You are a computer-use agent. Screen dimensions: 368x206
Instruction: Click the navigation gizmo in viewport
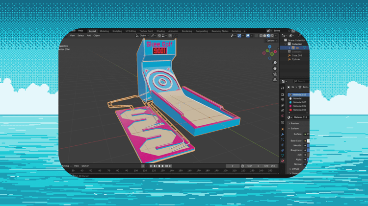[x=270, y=52]
